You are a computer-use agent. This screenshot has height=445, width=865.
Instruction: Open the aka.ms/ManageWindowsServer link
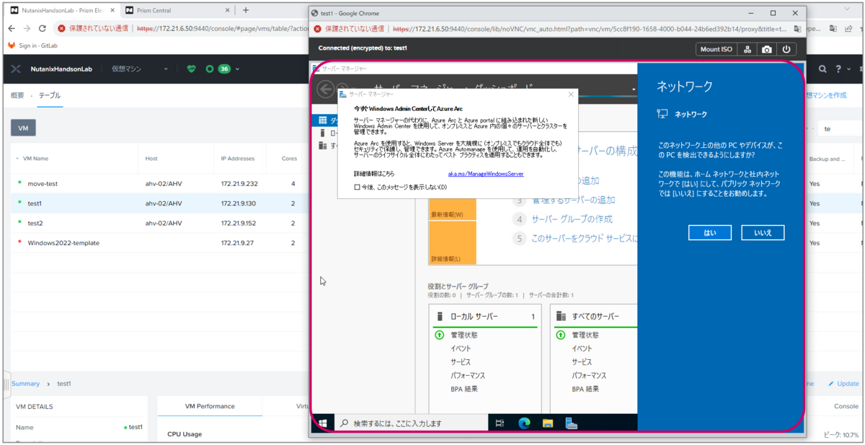coord(485,174)
